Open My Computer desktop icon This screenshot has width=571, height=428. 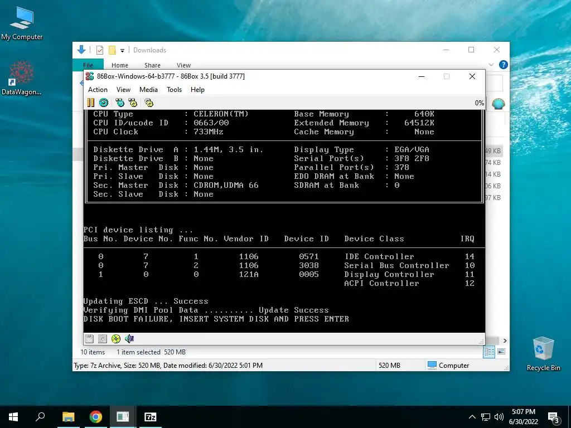click(x=22, y=23)
